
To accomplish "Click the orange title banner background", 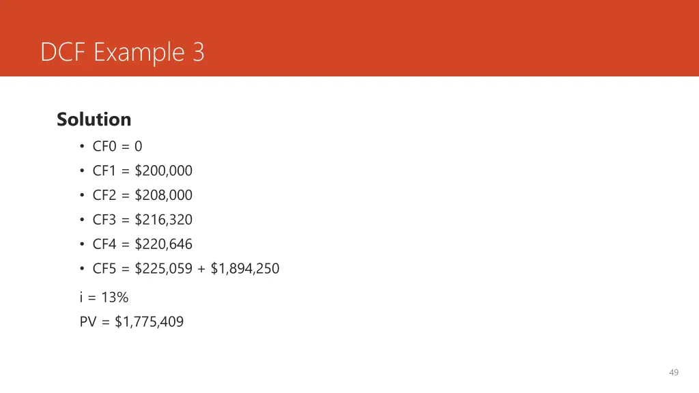I will point(446,38).
